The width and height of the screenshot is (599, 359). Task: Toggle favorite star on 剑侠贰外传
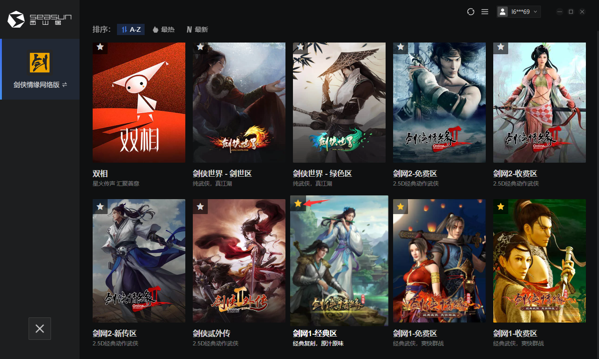(x=200, y=207)
